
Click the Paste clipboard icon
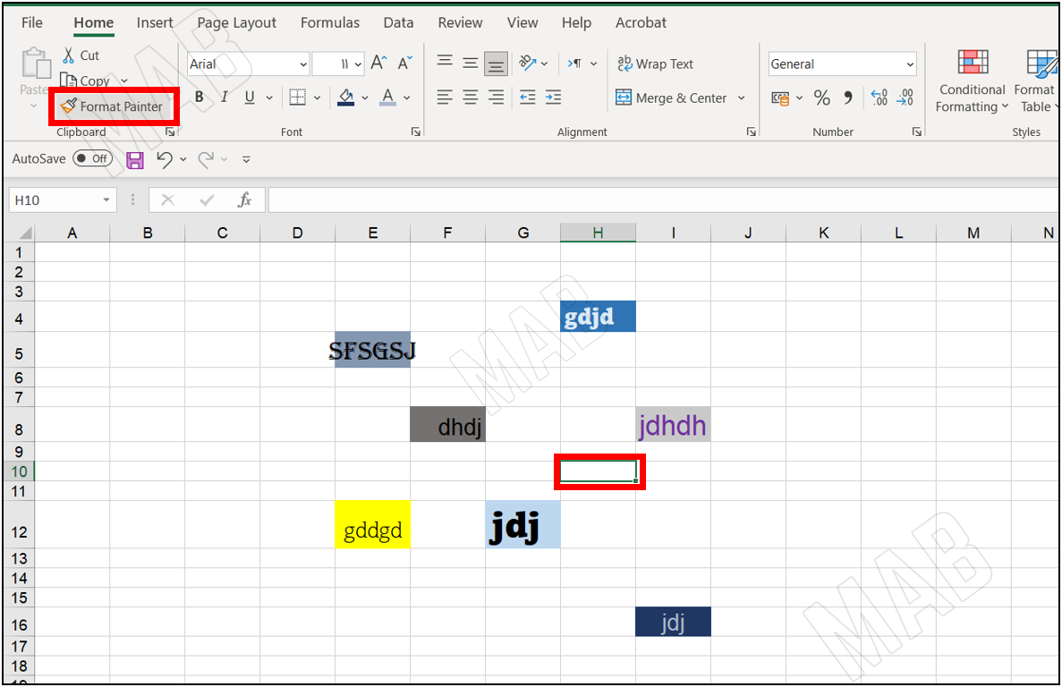tap(36, 64)
